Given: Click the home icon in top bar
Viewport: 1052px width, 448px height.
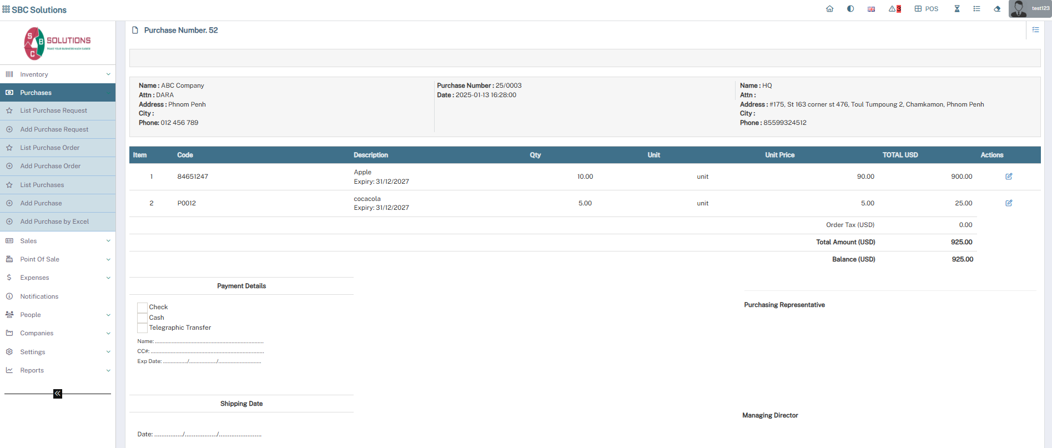Looking at the screenshot, I should point(829,9).
